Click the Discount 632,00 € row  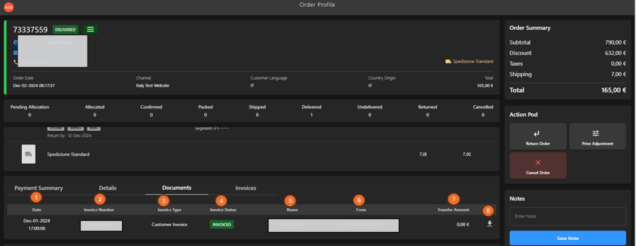568,53
